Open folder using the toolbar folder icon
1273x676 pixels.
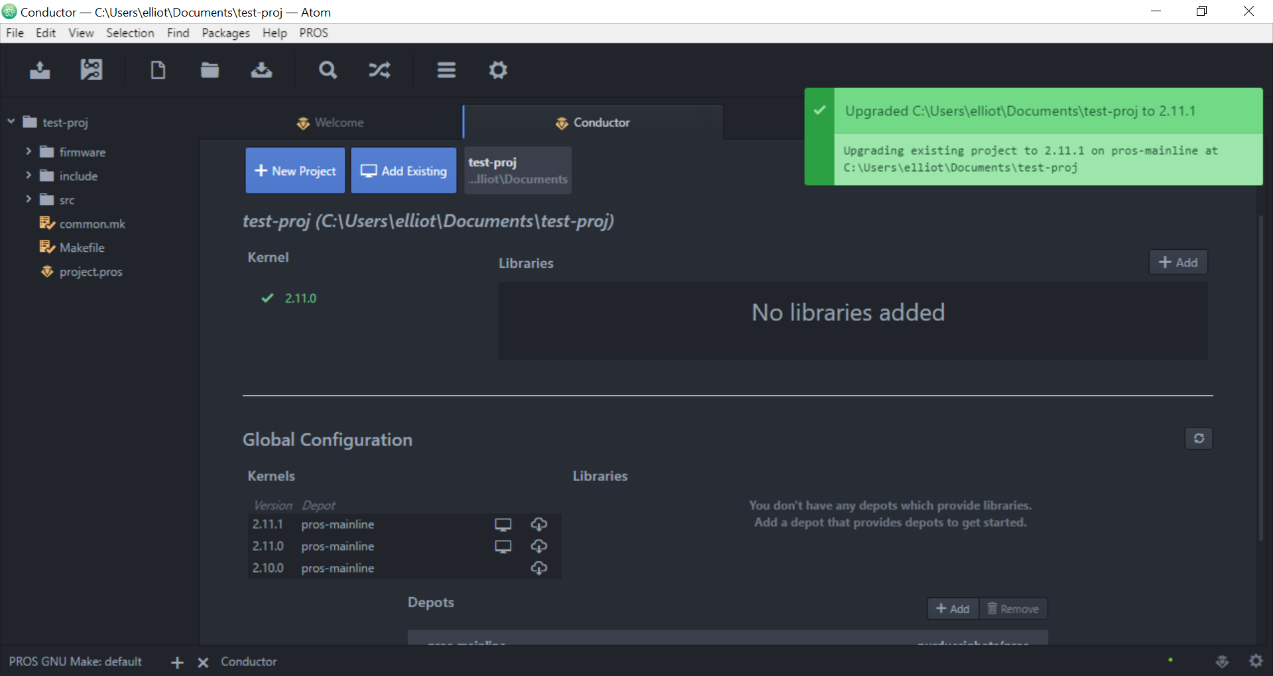pos(210,70)
